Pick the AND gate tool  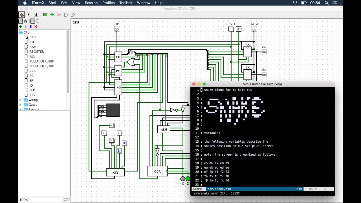pyautogui.click(x=66, y=15)
